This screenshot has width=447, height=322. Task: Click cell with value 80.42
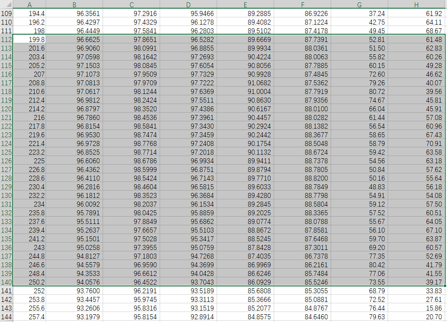[359, 265]
